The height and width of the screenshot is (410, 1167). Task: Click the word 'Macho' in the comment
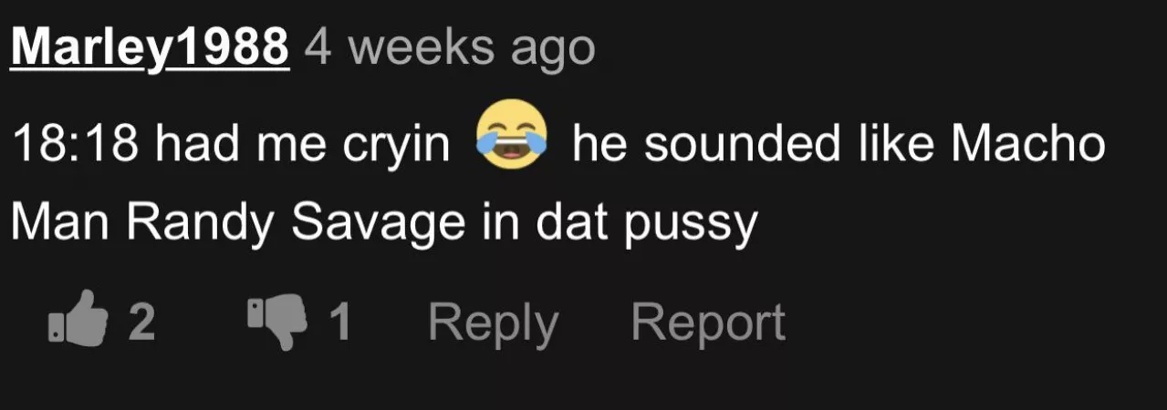tap(1027, 145)
